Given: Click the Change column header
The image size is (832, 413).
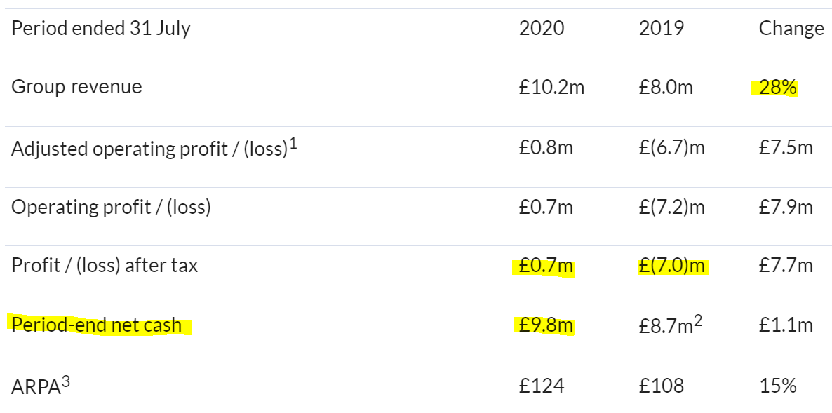Looking at the screenshot, I should (791, 29).
